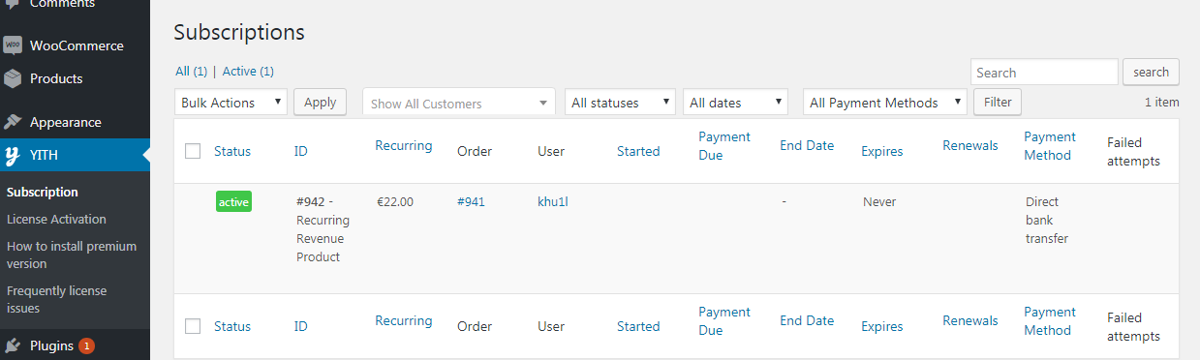Image resolution: width=1200 pixels, height=360 pixels.
Task: Focus the Search input field
Action: (x=1044, y=73)
